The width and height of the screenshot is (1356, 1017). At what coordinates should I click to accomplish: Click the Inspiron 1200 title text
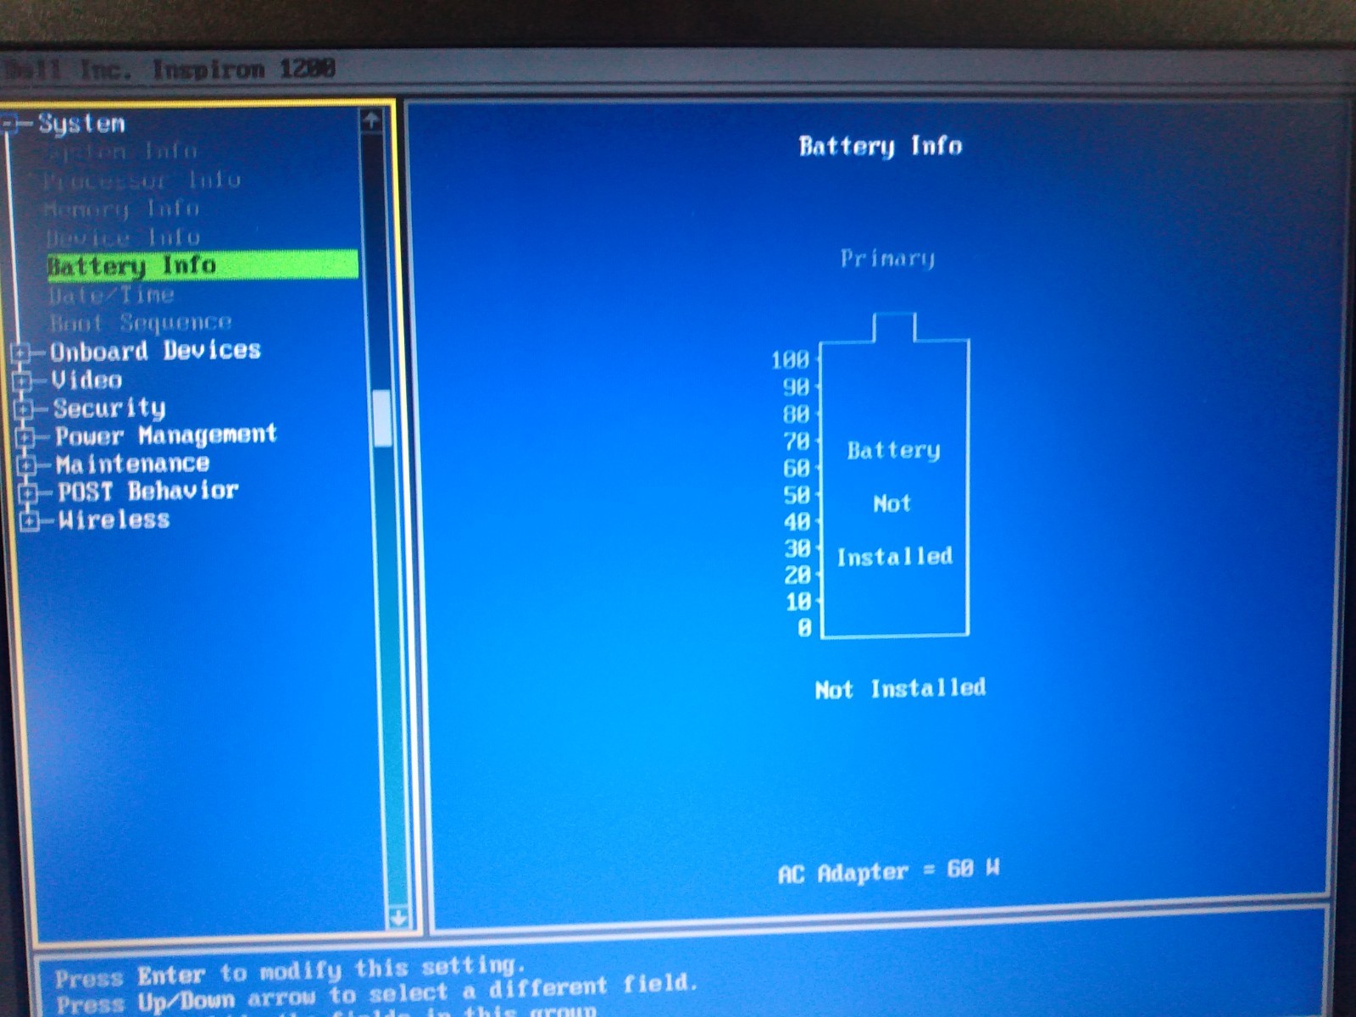(x=244, y=69)
